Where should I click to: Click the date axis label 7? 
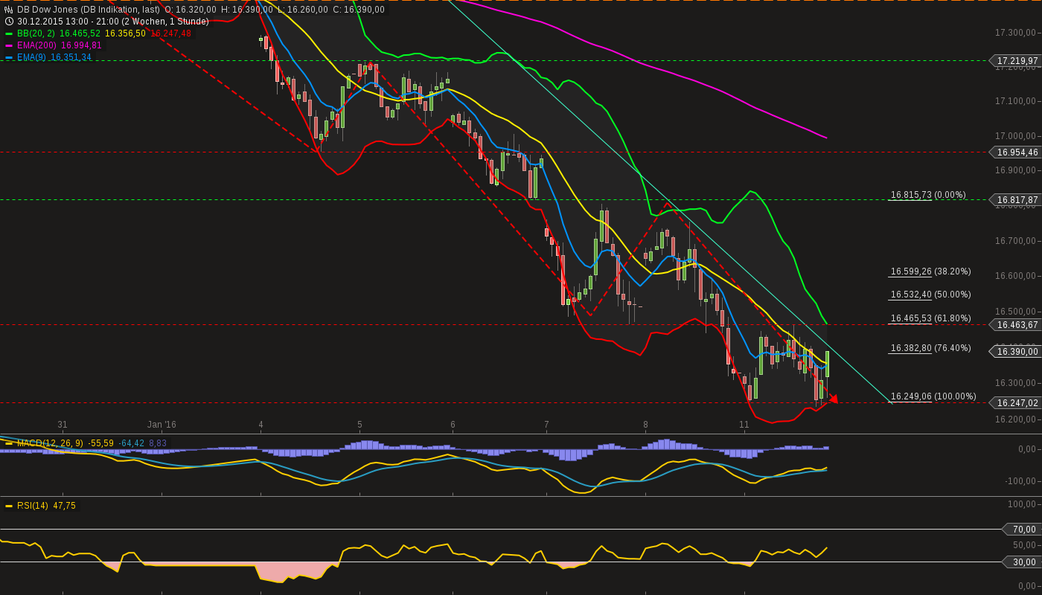click(x=546, y=425)
